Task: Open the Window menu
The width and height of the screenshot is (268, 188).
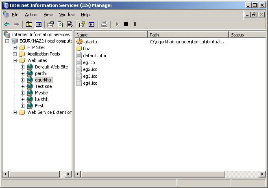Action: (x=67, y=15)
